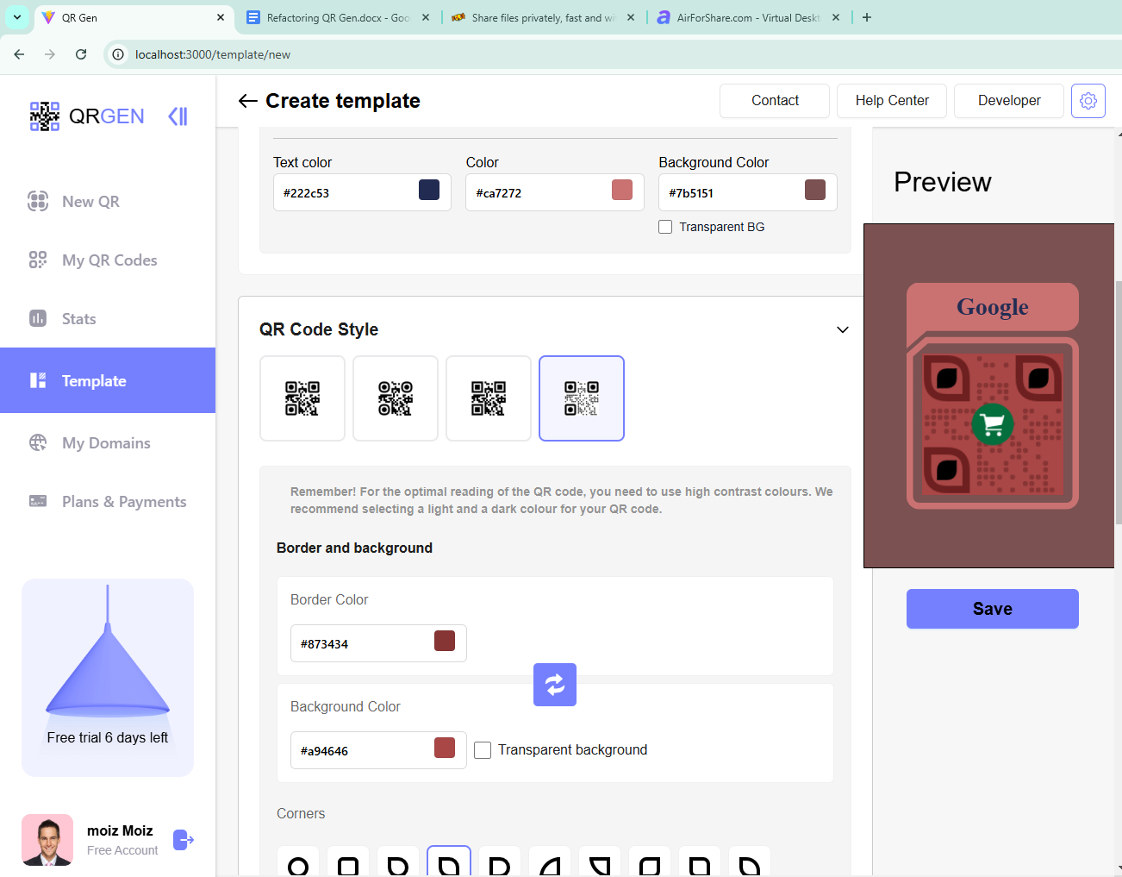Toggle the Transparent background checkbox
The height and width of the screenshot is (877, 1122).
pos(483,750)
